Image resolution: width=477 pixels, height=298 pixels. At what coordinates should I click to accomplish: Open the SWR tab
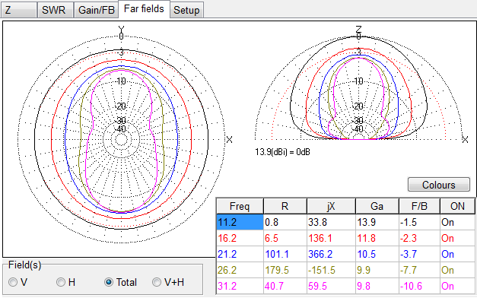click(x=56, y=10)
